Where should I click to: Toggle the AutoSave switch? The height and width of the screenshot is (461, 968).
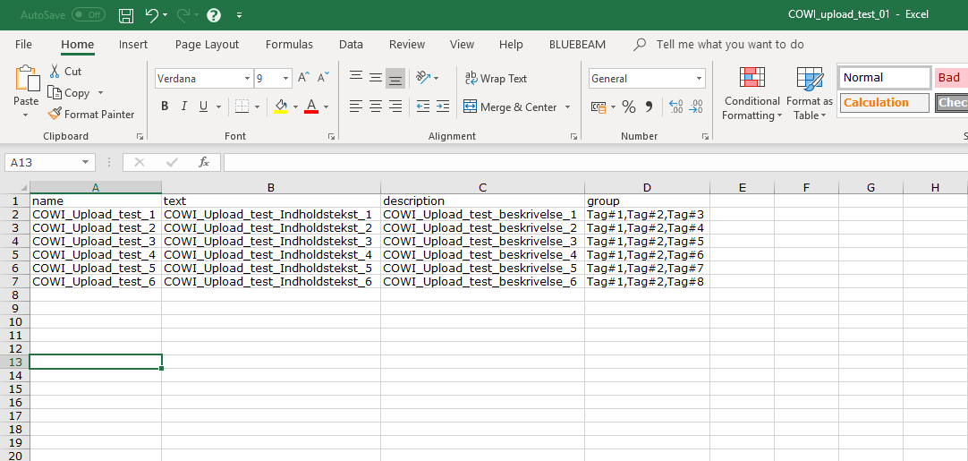coord(88,15)
